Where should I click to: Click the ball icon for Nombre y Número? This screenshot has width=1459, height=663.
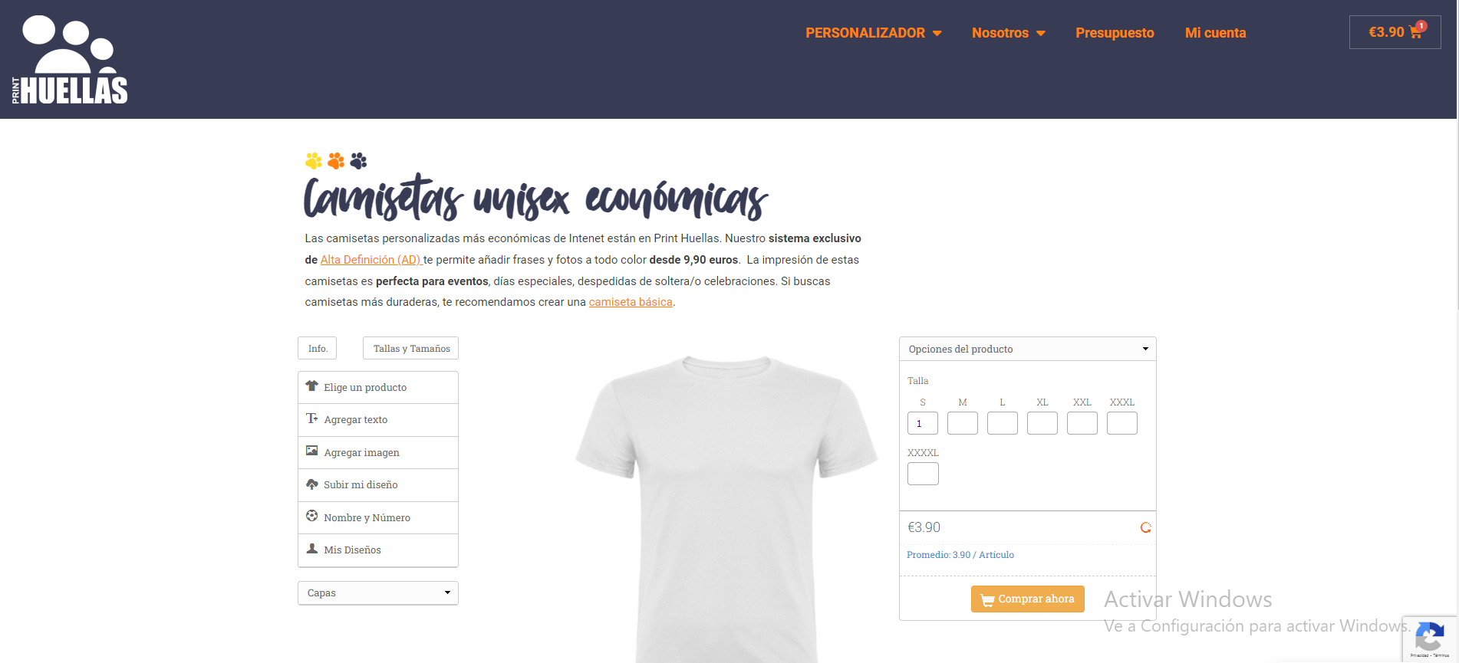point(312,516)
